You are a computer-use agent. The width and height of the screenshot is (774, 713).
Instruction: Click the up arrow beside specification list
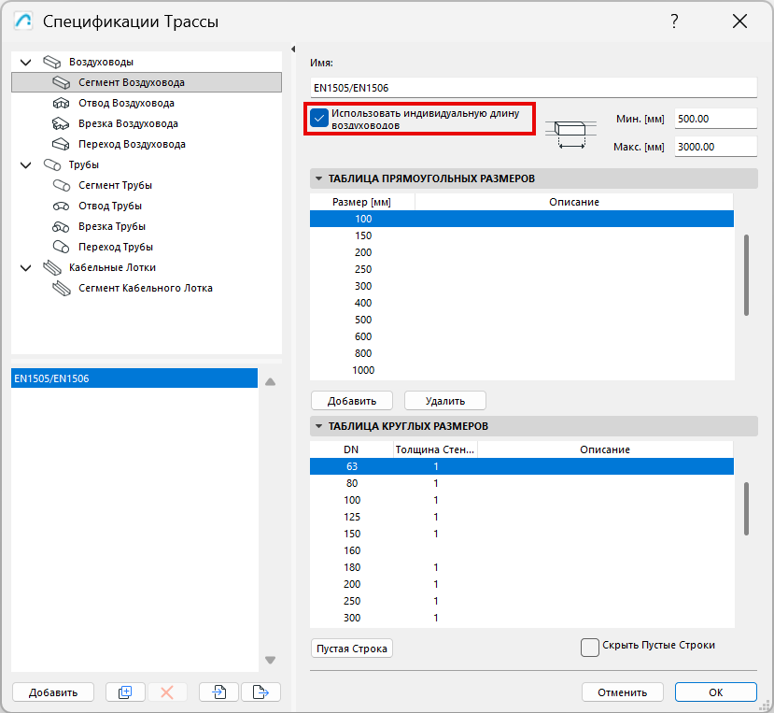click(x=271, y=382)
